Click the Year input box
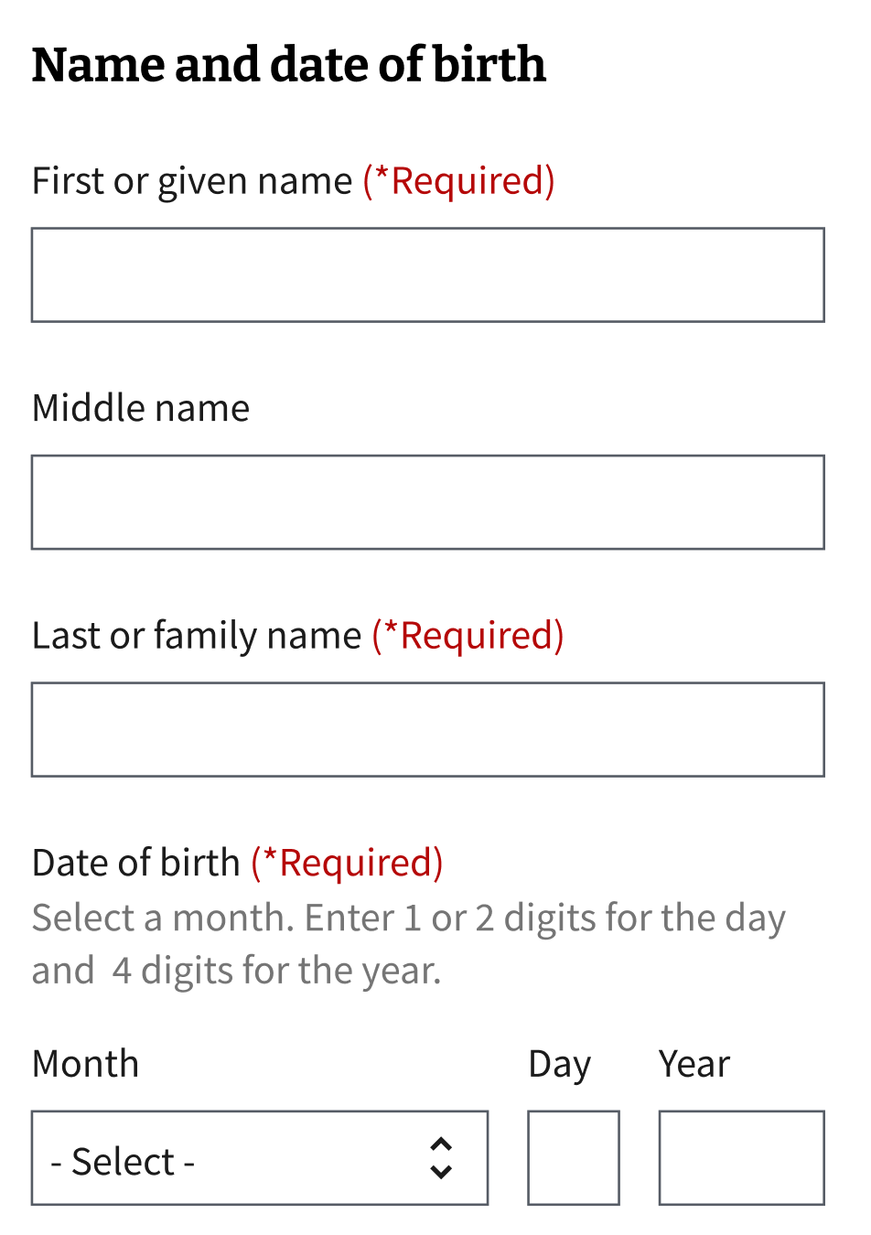871x1235 pixels. [x=741, y=1158]
